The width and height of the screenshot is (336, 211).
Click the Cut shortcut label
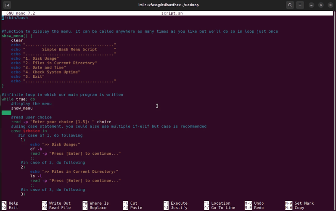(134, 203)
